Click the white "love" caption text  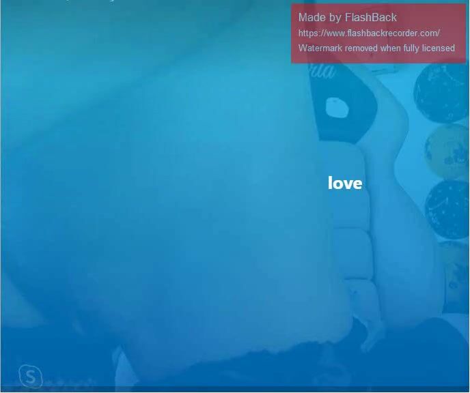click(345, 183)
